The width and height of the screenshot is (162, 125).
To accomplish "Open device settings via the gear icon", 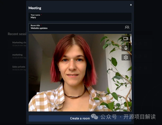I will point(126,57).
